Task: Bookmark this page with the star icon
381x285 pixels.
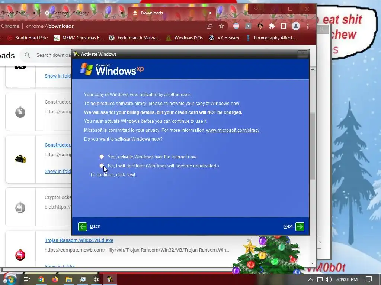Action: (x=221, y=26)
